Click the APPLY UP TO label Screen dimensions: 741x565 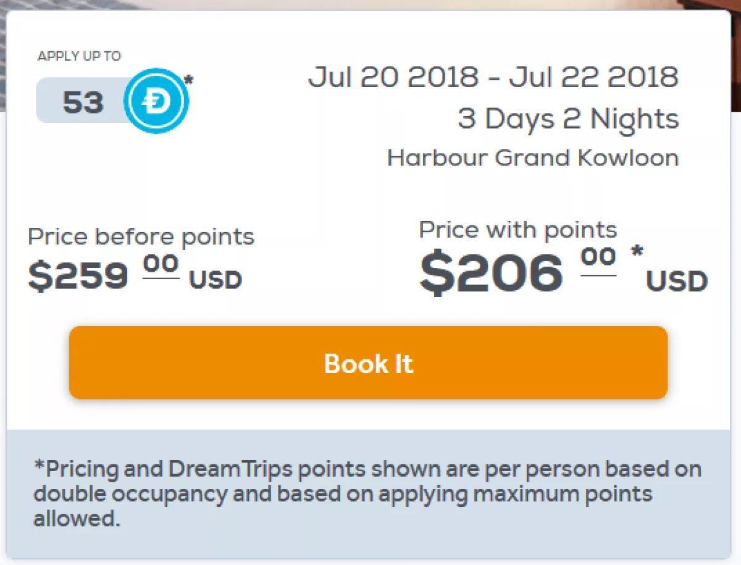[79, 56]
